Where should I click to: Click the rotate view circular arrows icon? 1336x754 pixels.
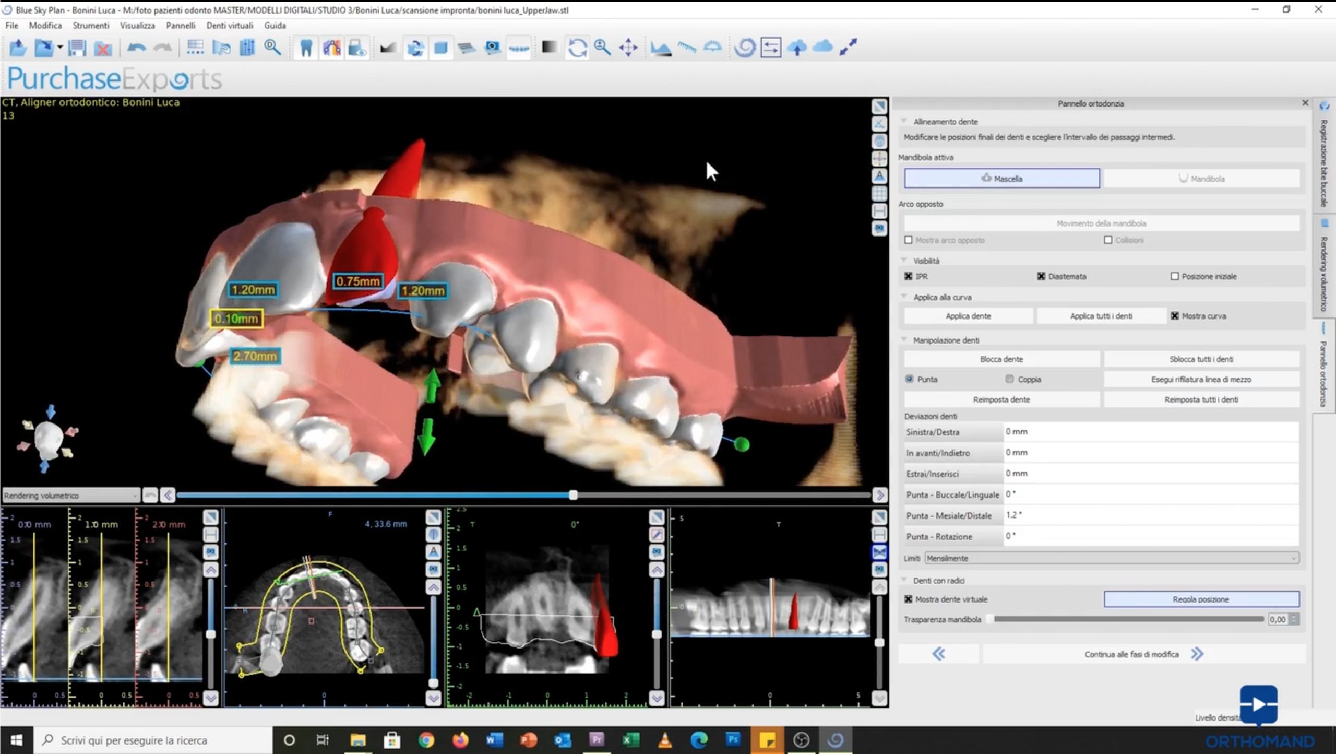pos(577,48)
